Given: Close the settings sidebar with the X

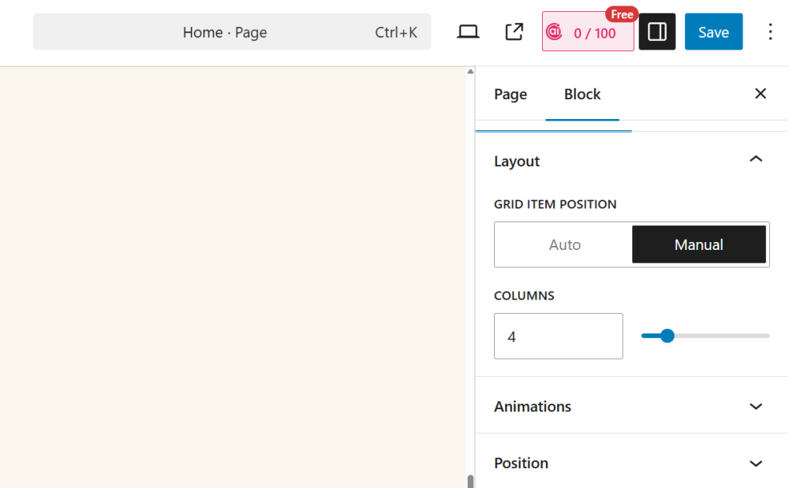Looking at the screenshot, I should tap(761, 94).
